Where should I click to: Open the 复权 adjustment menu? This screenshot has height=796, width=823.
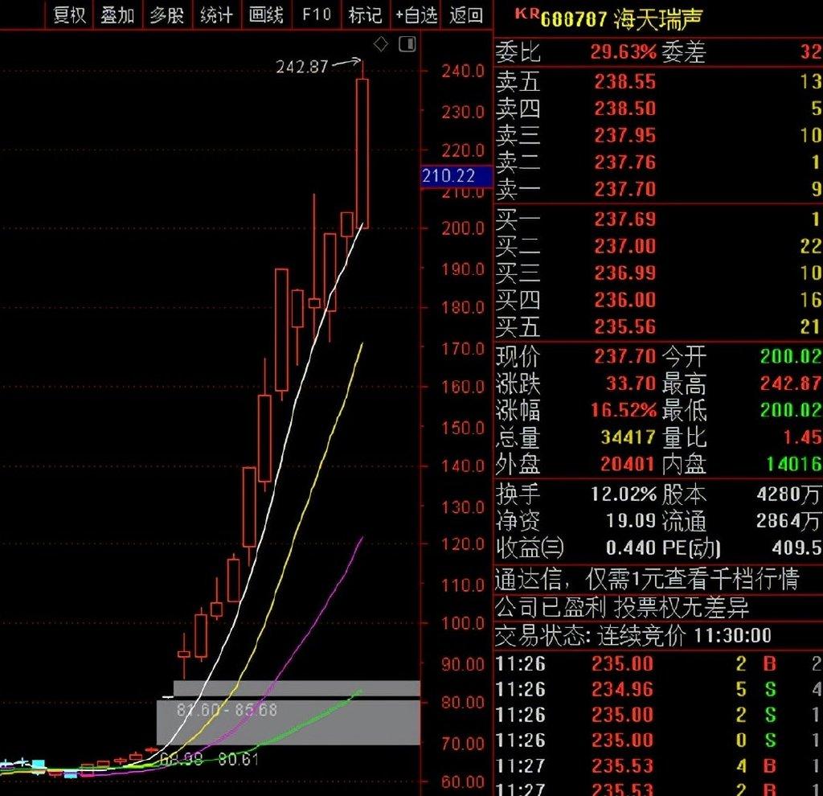(x=69, y=14)
